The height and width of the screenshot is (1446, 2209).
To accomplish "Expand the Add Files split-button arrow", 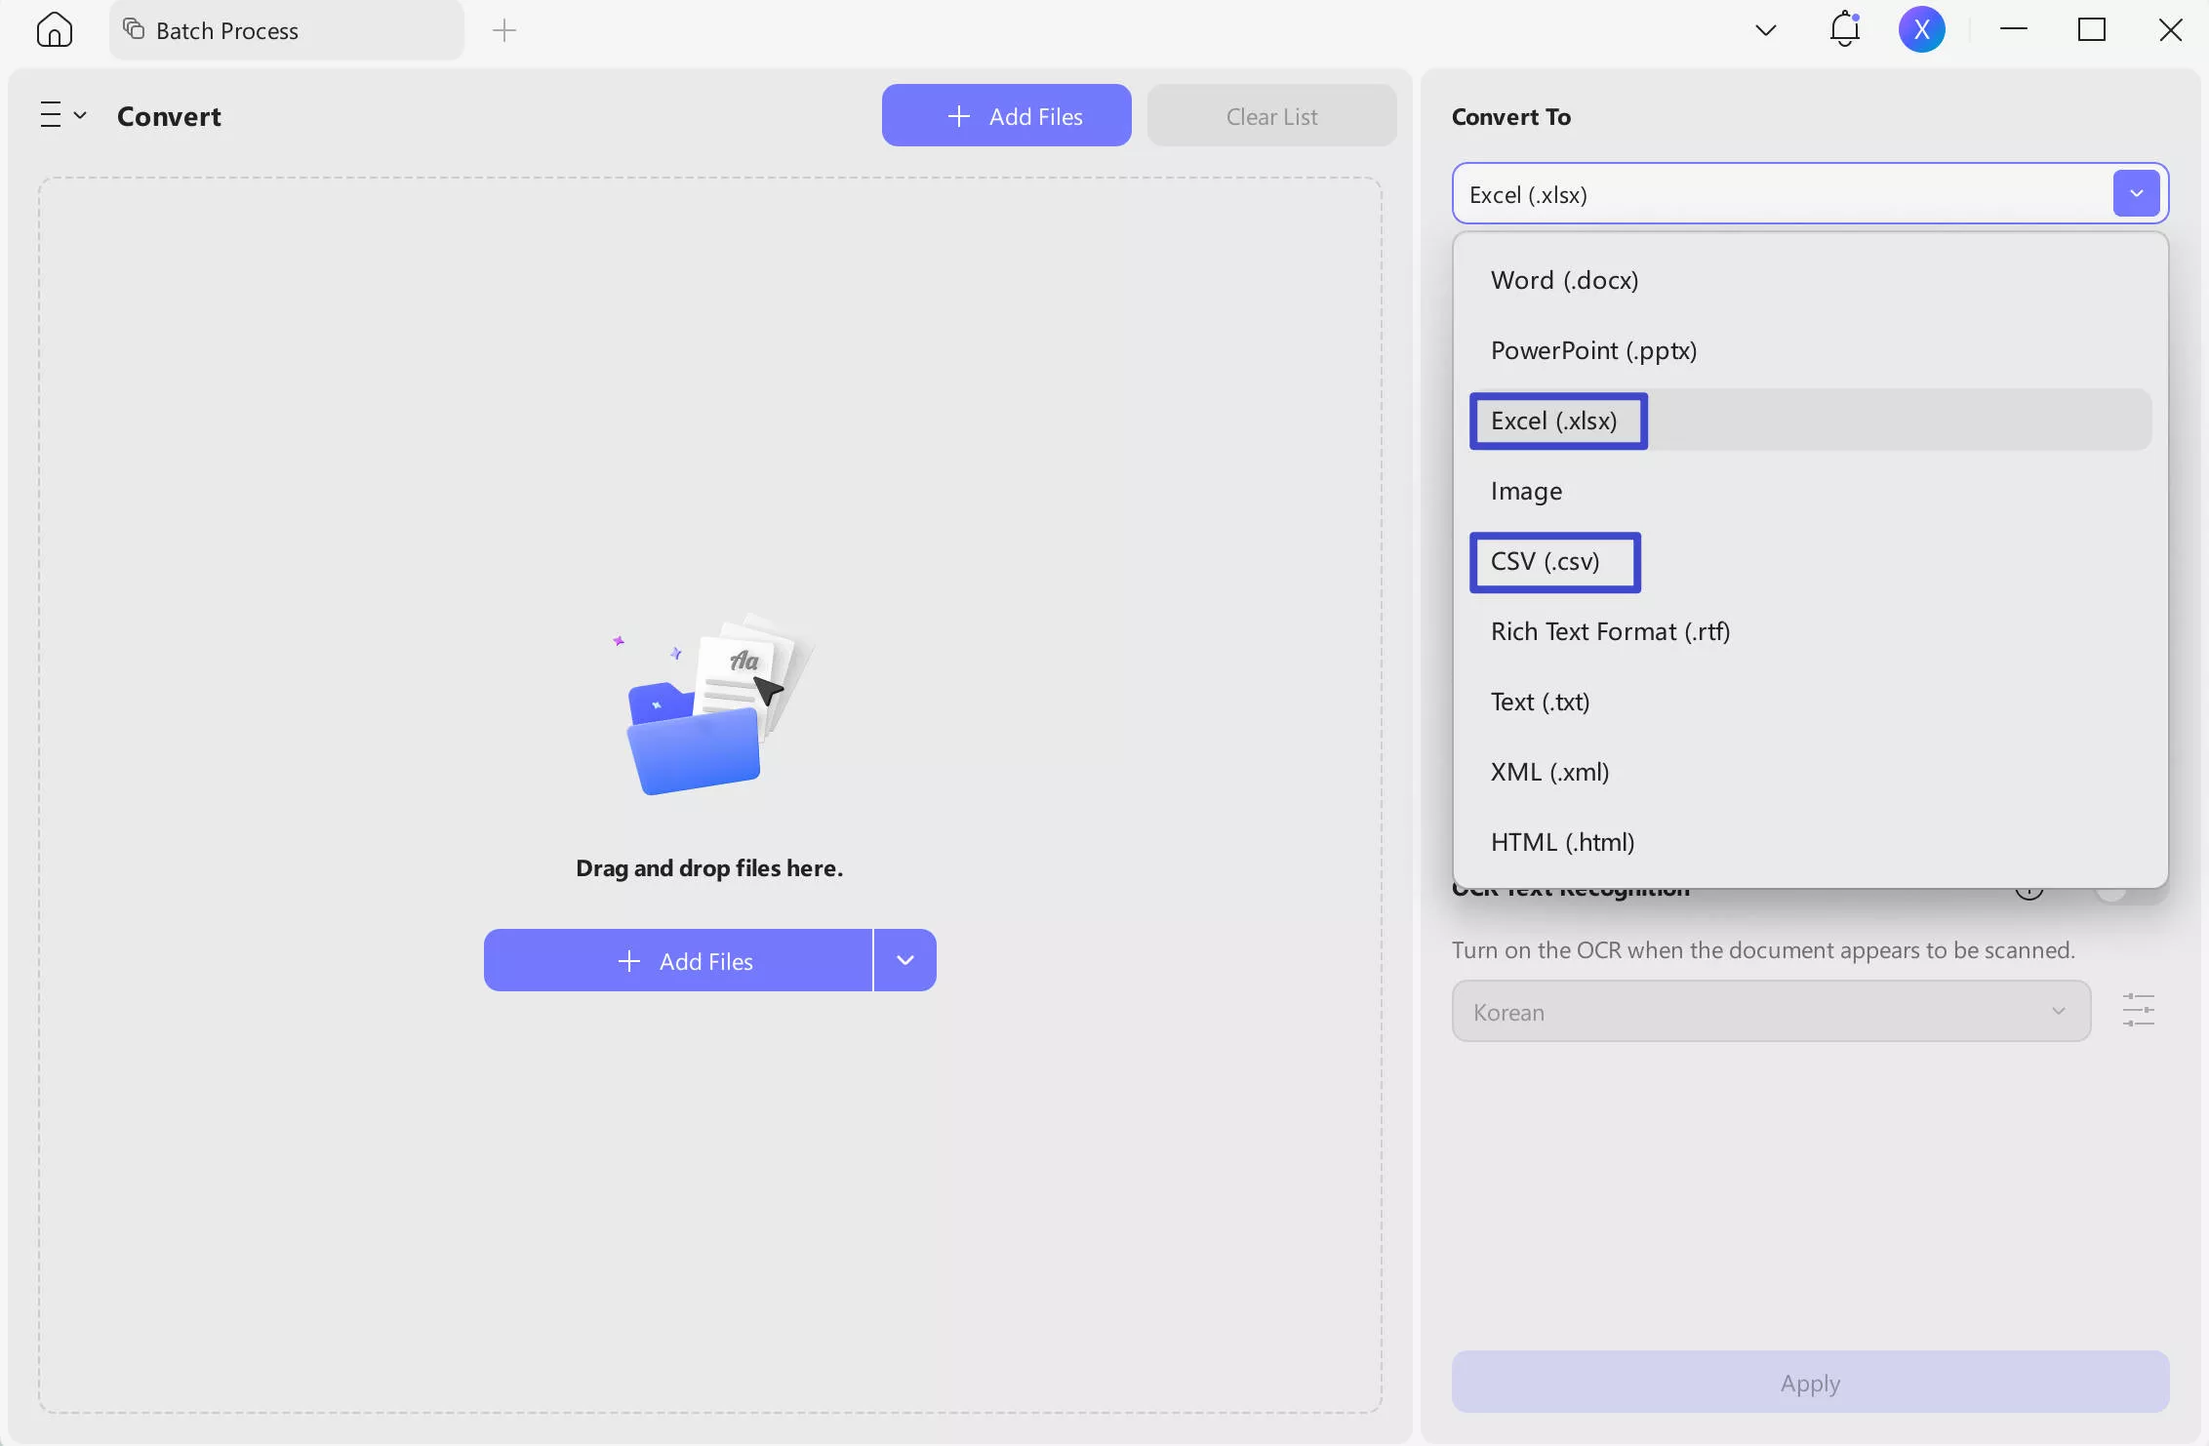I will (x=904, y=960).
